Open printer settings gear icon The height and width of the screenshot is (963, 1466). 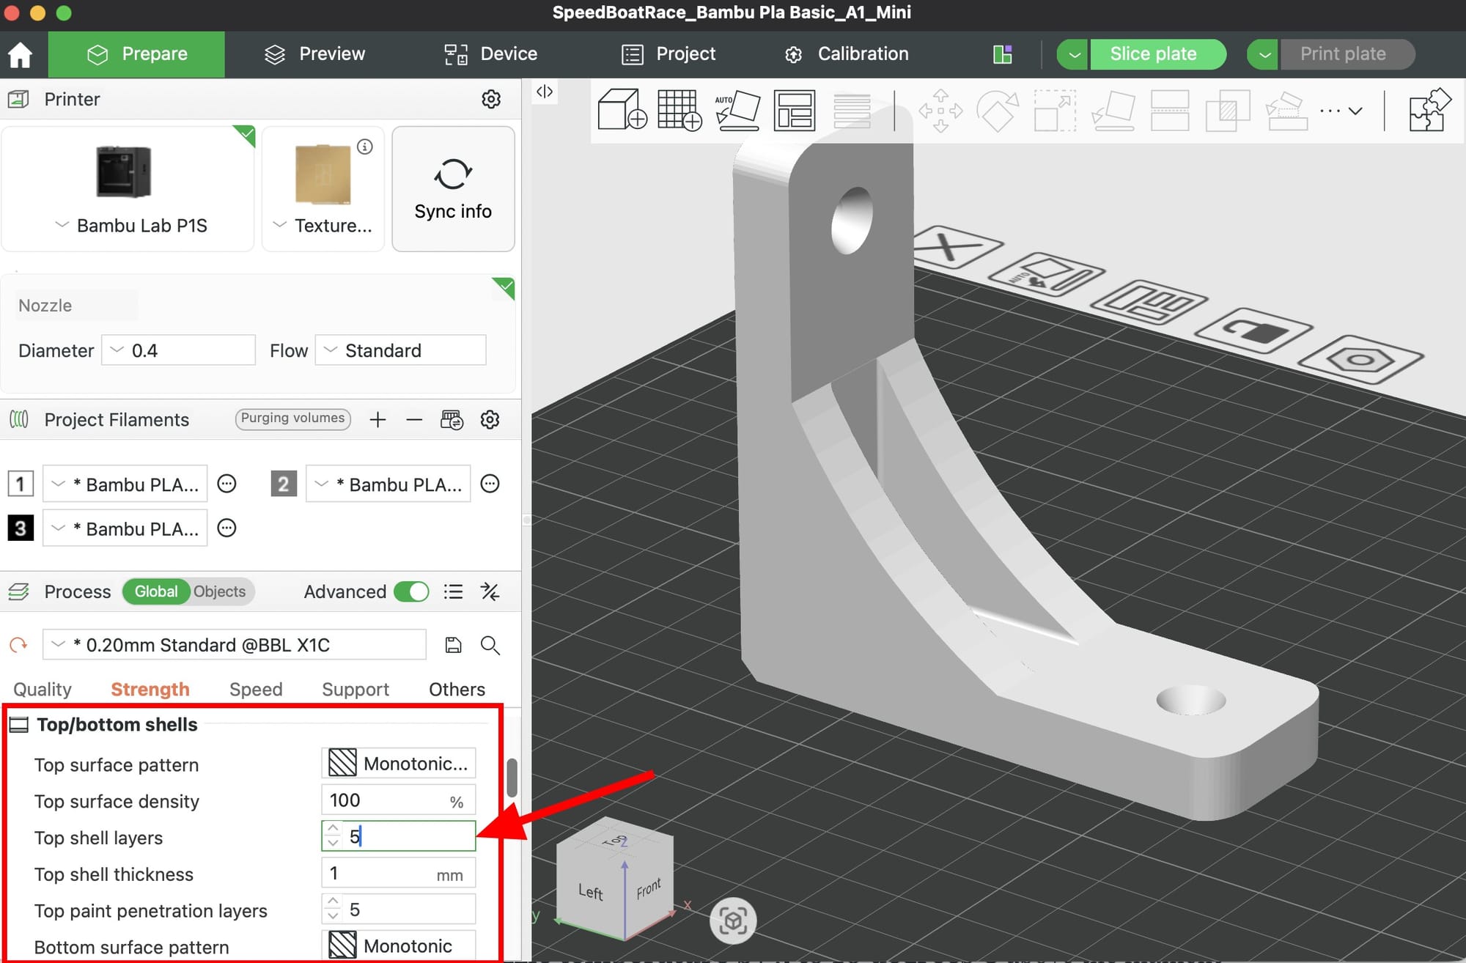coord(490,99)
